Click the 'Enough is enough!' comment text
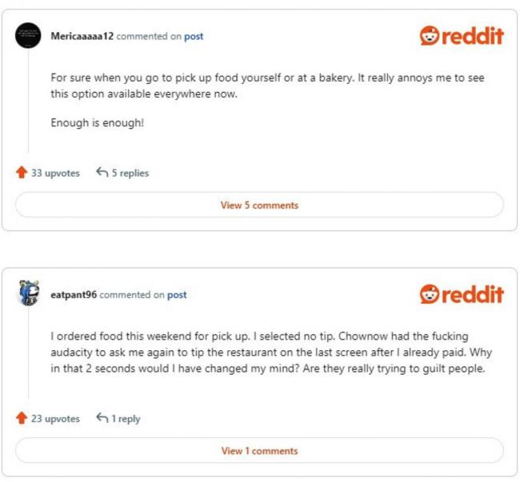Viewport: 520px width, 482px height. 97,123
